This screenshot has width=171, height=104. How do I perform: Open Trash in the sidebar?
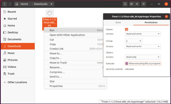[18, 74]
